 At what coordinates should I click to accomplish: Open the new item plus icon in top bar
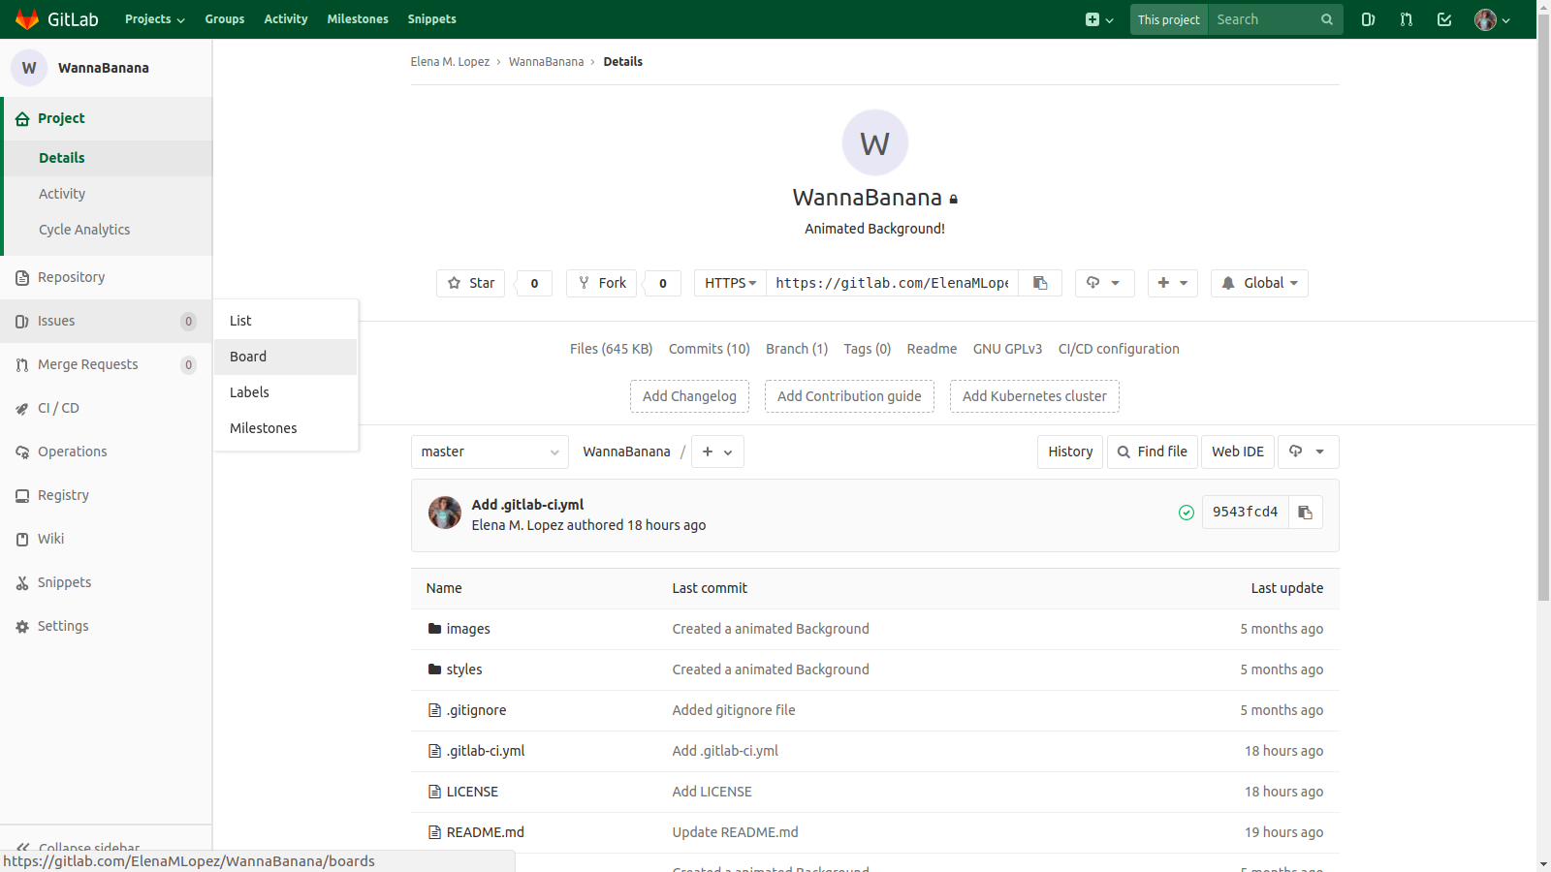[1099, 19]
